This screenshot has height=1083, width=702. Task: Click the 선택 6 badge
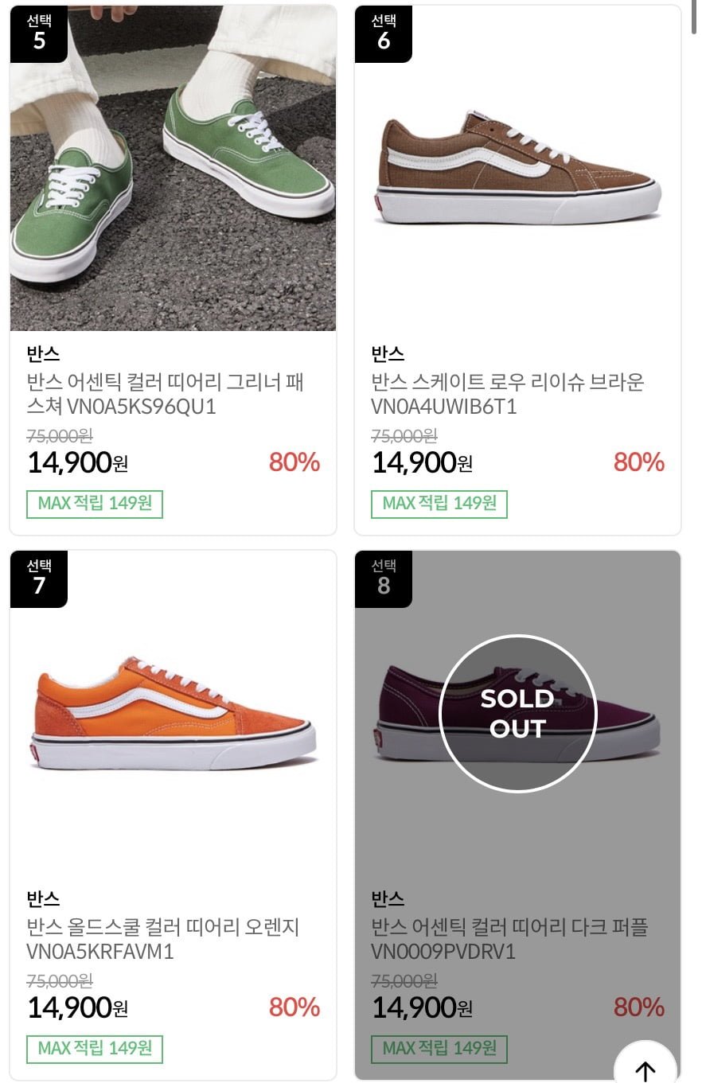coord(384,33)
